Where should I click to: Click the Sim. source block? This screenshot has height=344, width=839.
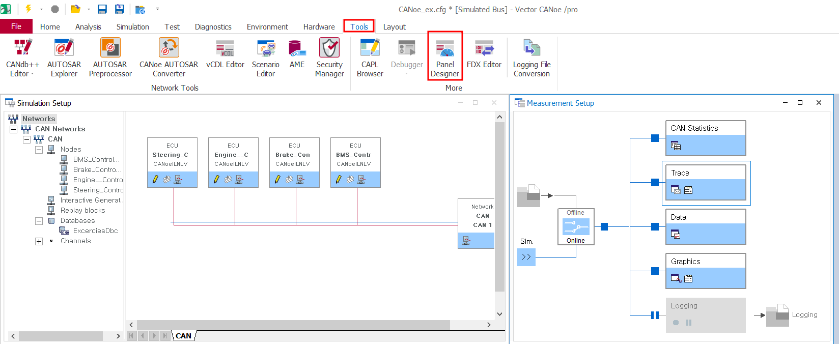coord(526,257)
